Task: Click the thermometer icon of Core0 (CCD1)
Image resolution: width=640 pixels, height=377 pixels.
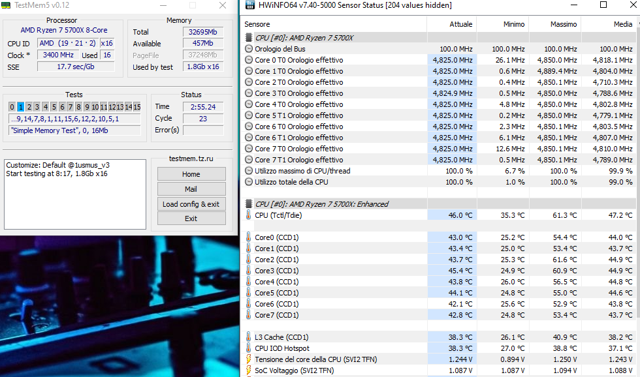Action: (249, 237)
